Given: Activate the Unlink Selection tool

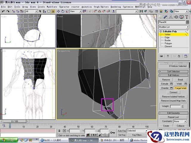Looking at the screenshot, I should (18, 11).
